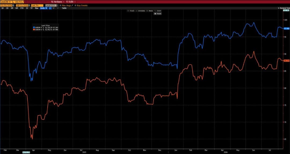Click the Mov Avgs pencil edit icon
The image size is (290, 154).
[x=72, y=6]
